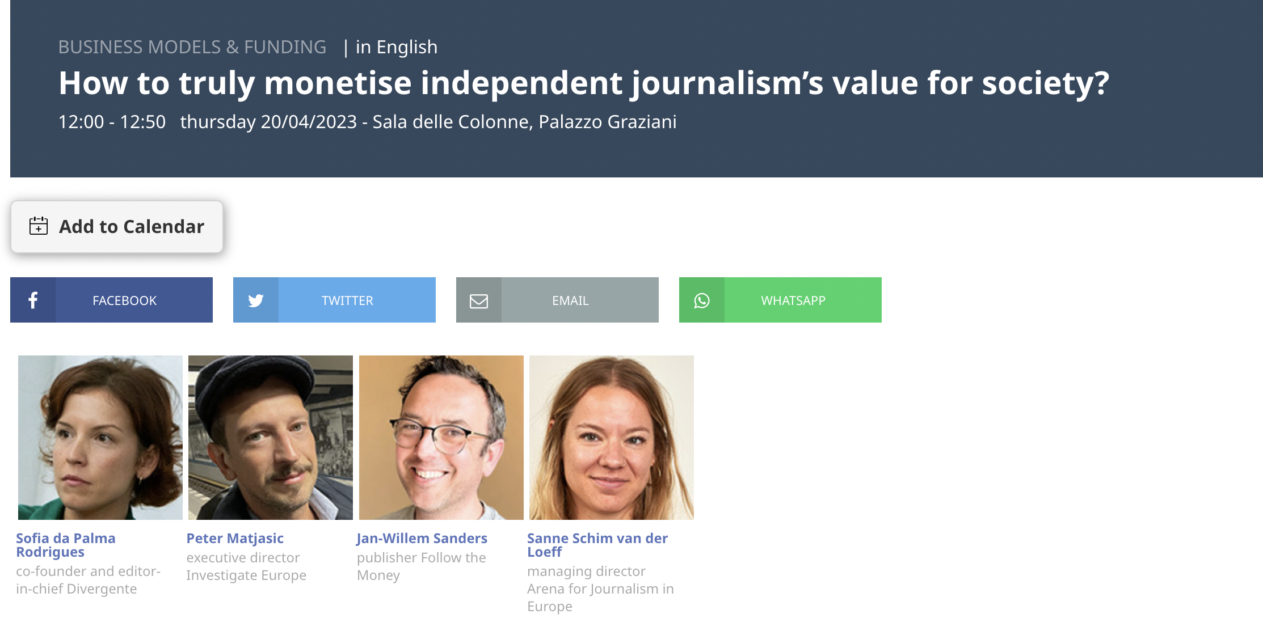Open the Business Models & Funding category
The image size is (1263, 627).
point(192,47)
